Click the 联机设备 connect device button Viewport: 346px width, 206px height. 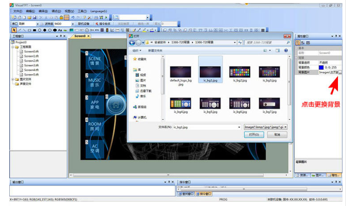(x=84, y=24)
